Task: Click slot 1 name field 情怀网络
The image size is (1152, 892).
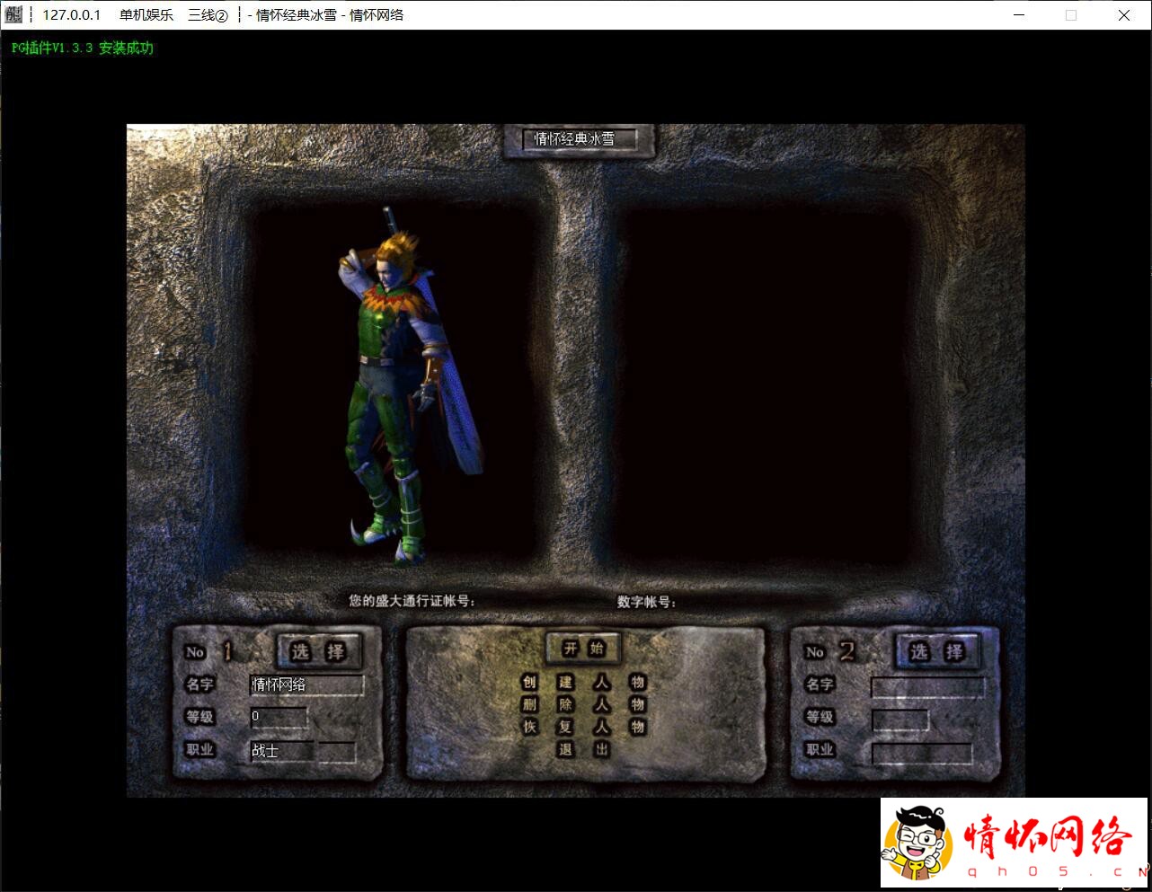Action: click(x=306, y=684)
